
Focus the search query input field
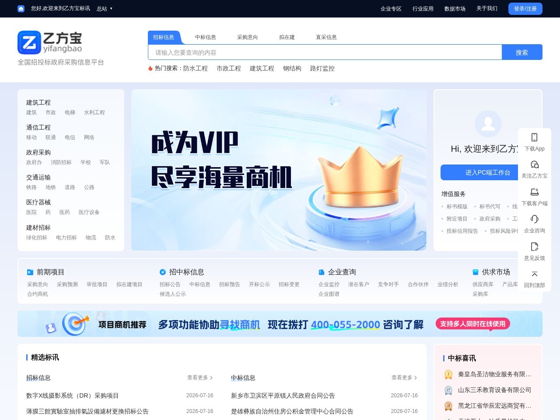(325, 52)
